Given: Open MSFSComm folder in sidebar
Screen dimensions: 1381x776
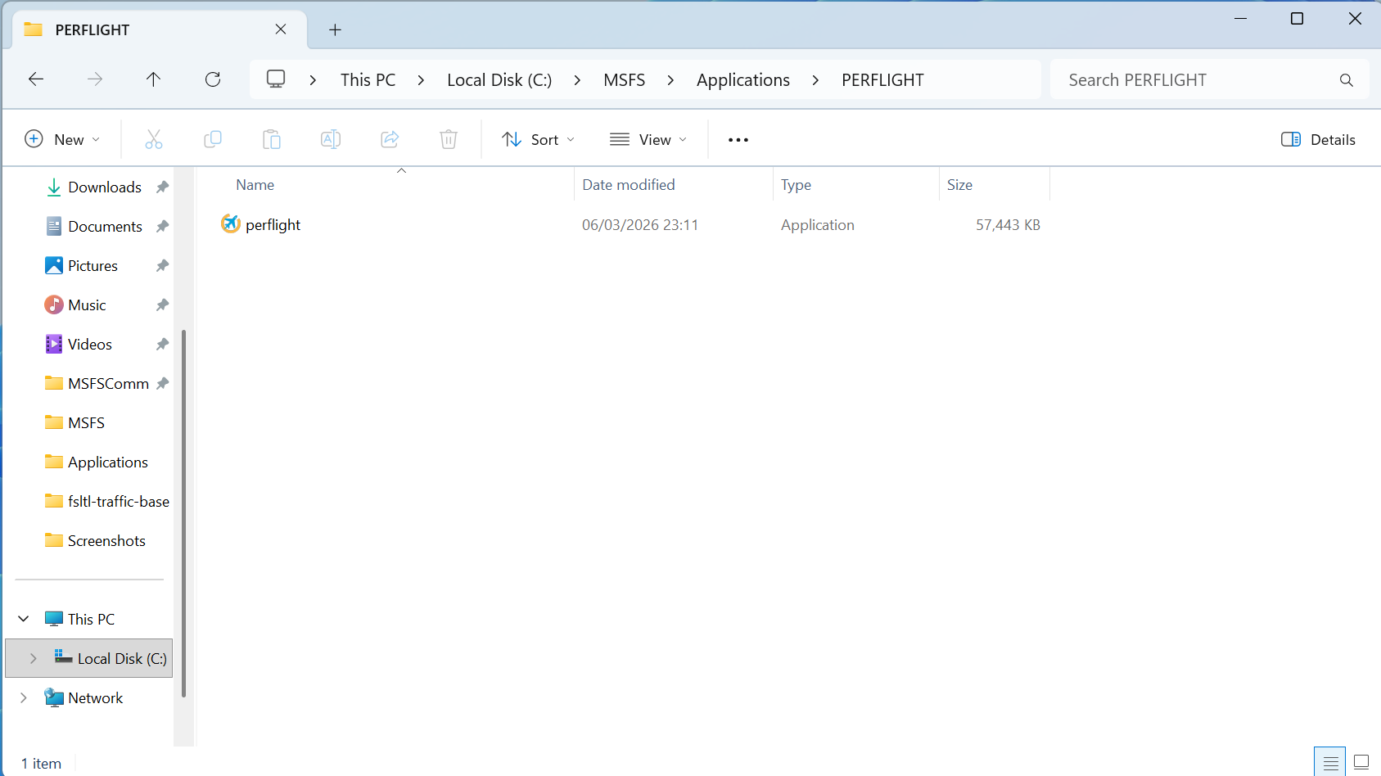Looking at the screenshot, I should point(108,384).
